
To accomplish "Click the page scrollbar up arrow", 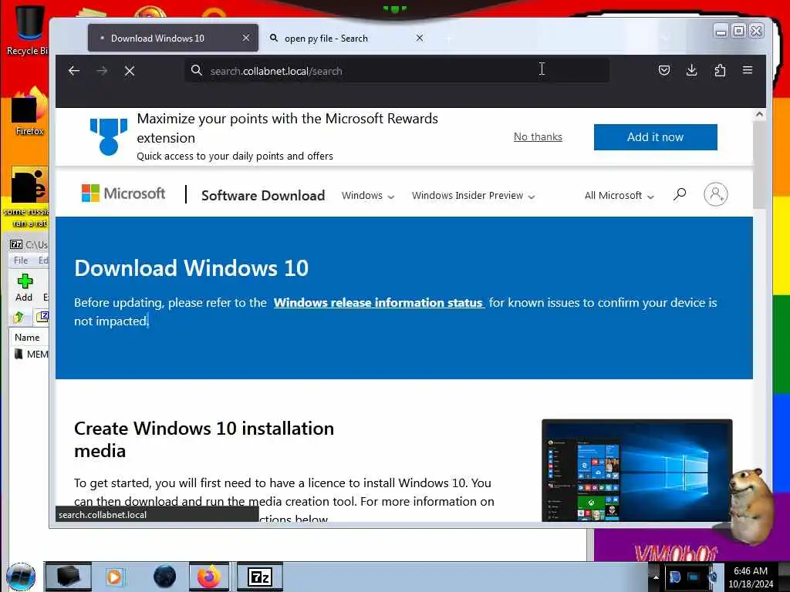I will [x=759, y=114].
